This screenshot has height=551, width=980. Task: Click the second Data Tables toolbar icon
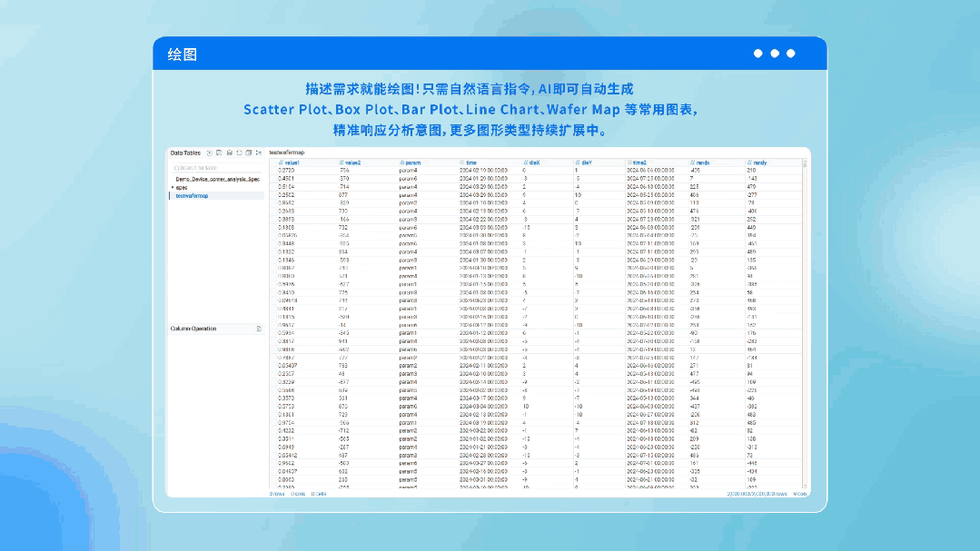pyautogui.click(x=219, y=153)
